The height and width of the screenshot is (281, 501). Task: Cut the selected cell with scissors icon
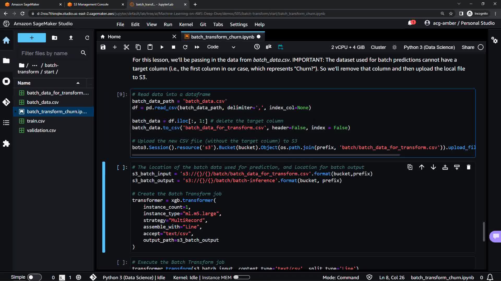(x=127, y=47)
